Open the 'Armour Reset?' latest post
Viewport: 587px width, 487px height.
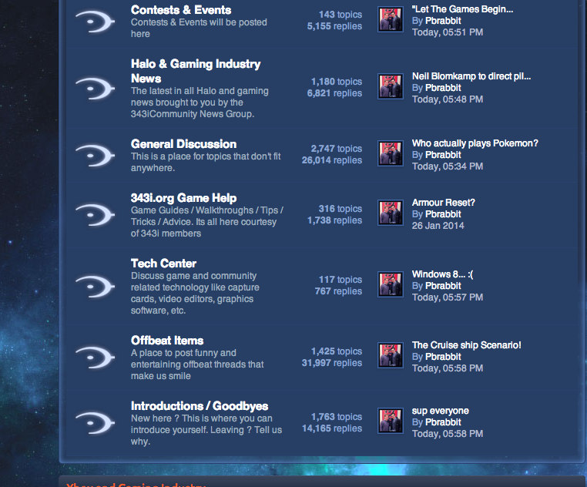click(443, 203)
